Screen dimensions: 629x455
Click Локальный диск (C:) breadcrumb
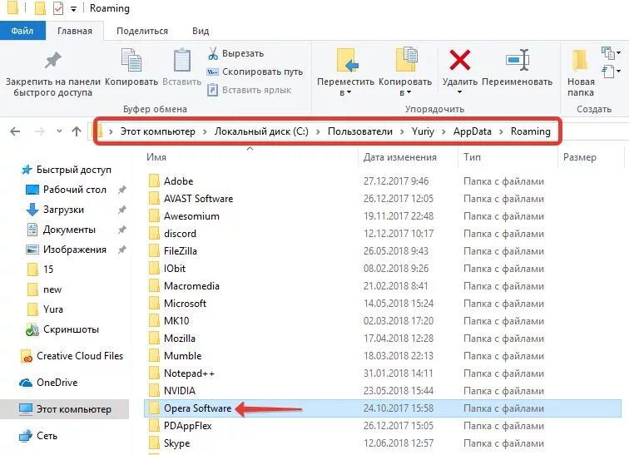(261, 131)
